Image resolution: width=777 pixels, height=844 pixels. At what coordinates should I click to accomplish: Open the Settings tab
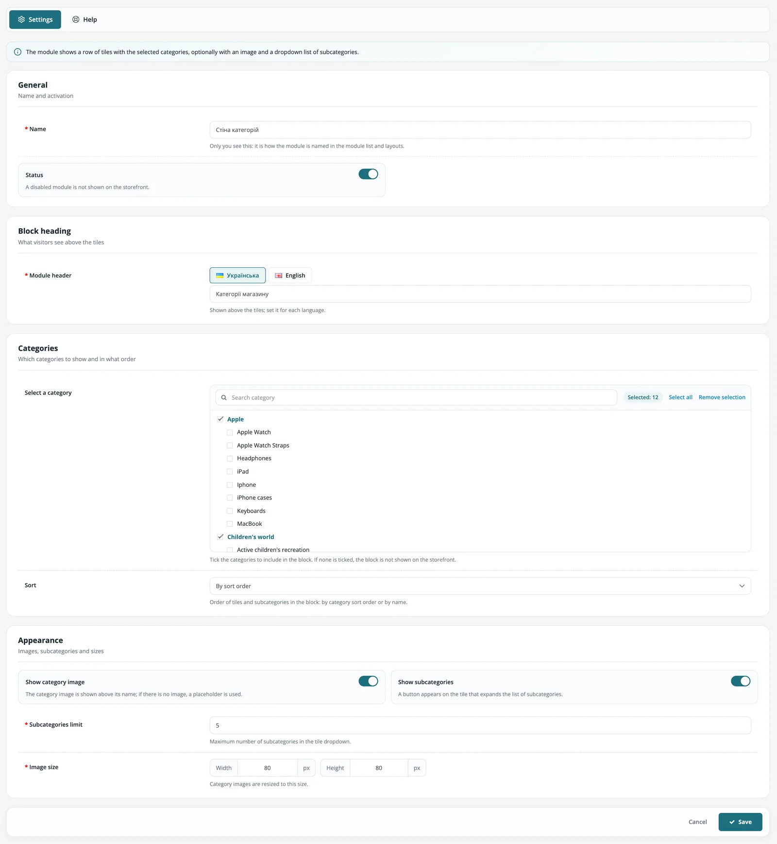(x=35, y=19)
